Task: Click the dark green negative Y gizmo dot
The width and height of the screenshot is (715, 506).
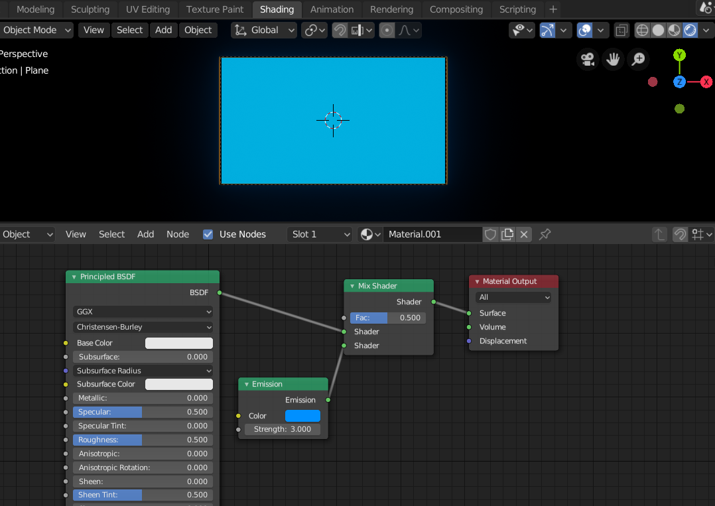Action: click(x=679, y=109)
